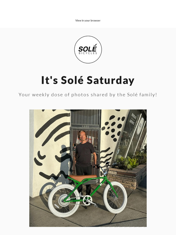
Task: Click the man's shadow on the wall
Action: (64, 163)
